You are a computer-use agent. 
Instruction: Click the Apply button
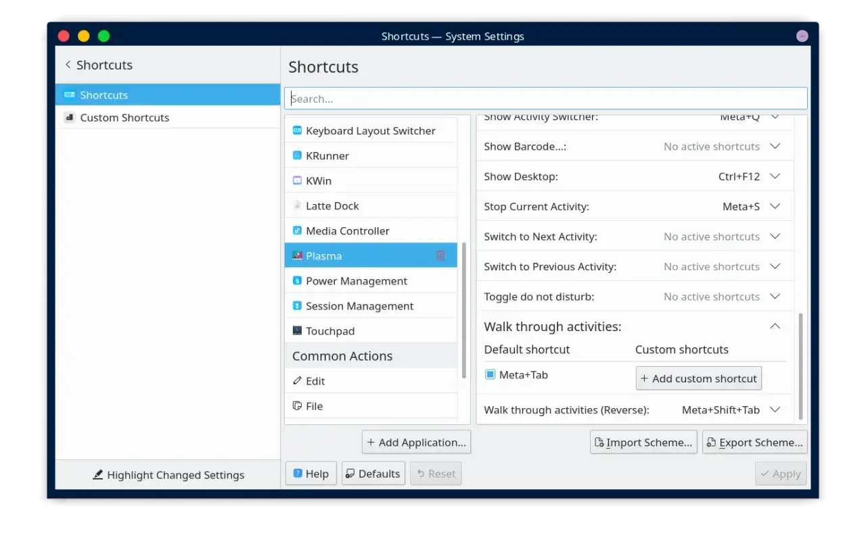[x=781, y=474]
